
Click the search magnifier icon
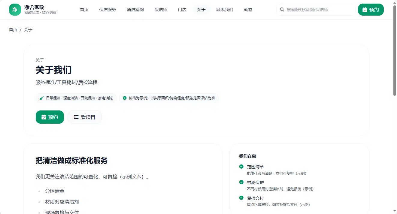click(x=282, y=10)
